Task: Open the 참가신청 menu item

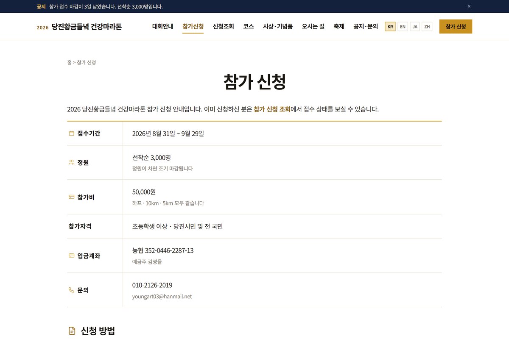Action: tap(193, 26)
